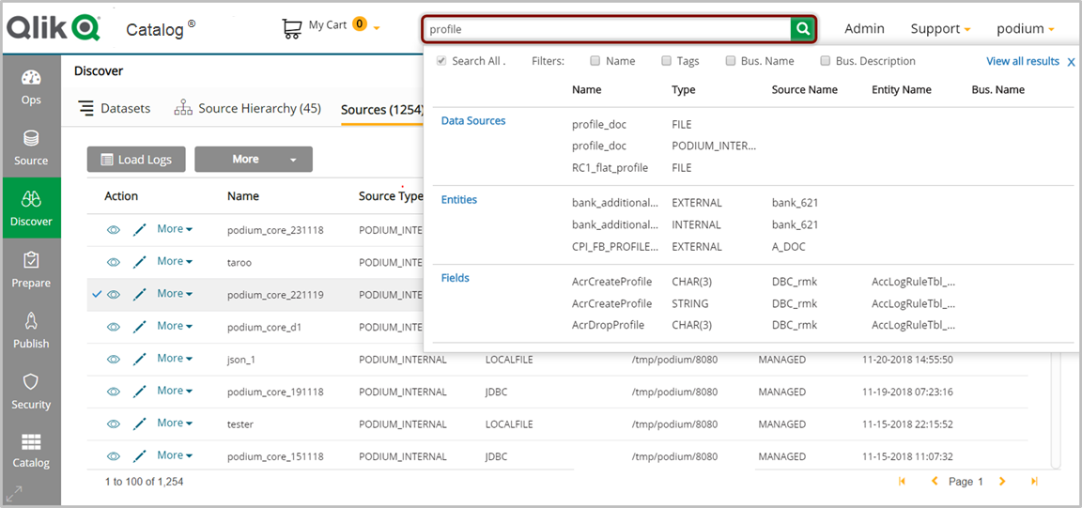
Task: Enable the Name filter checkbox
Action: click(x=595, y=61)
